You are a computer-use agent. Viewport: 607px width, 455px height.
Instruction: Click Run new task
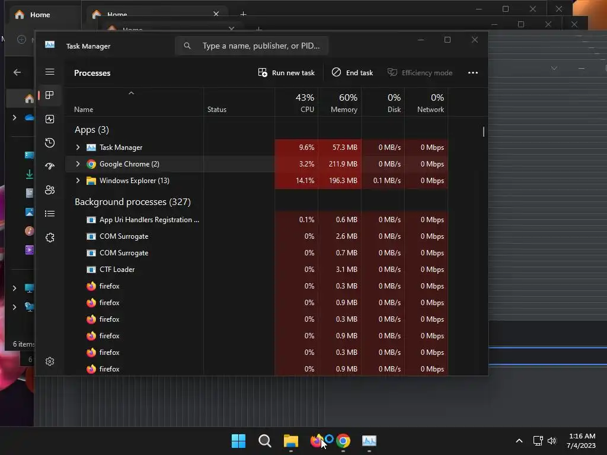click(286, 73)
